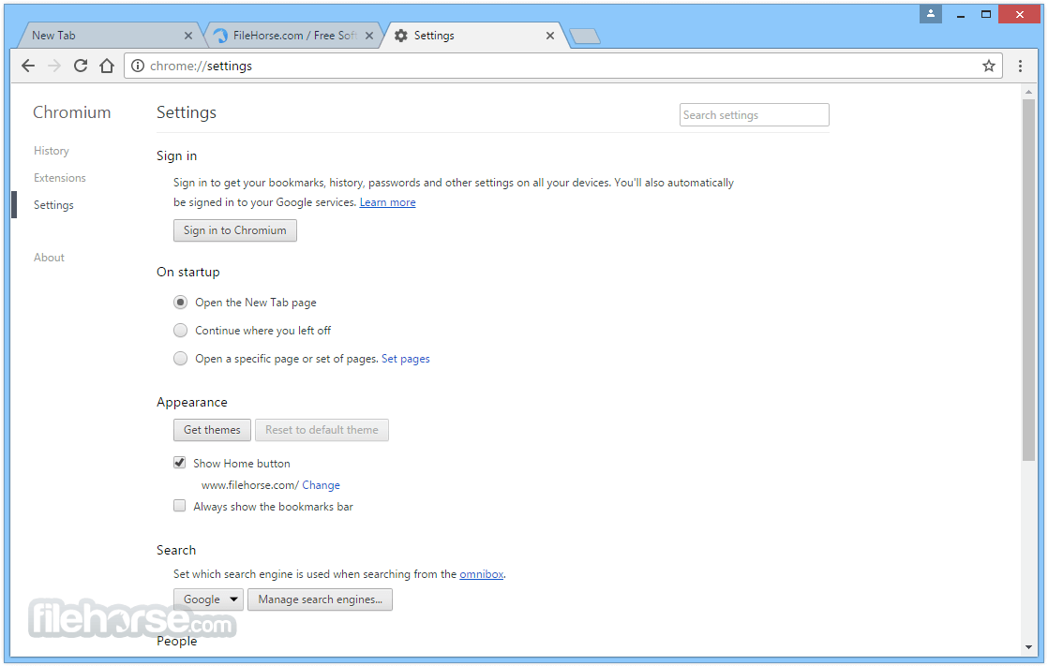The width and height of the screenshot is (1048, 666).
Task: Open the omnibox link
Action: point(481,574)
